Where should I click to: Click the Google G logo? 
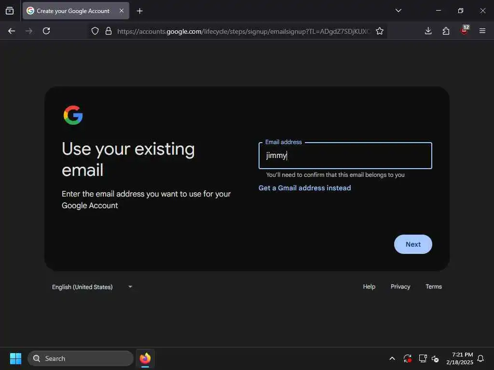[73, 115]
